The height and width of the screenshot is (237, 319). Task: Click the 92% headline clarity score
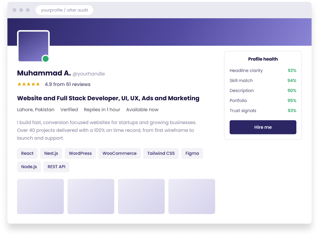tap(292, 71)
